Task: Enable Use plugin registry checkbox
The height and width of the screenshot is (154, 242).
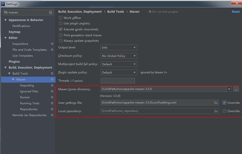Action: 61,23
